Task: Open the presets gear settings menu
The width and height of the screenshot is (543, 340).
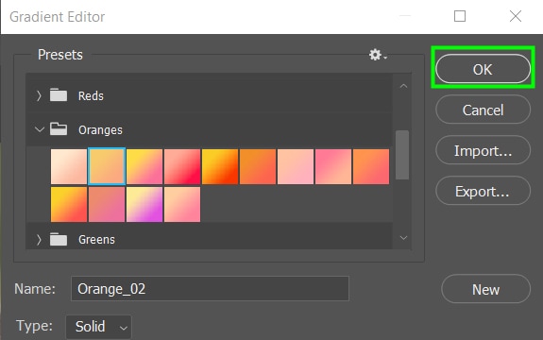Action: [378, 55]
